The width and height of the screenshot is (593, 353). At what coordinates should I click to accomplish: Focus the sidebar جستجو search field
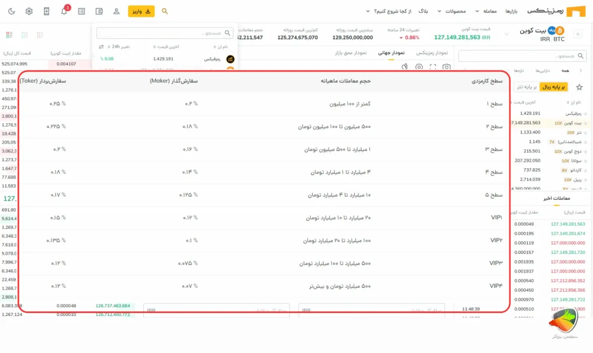523,56
